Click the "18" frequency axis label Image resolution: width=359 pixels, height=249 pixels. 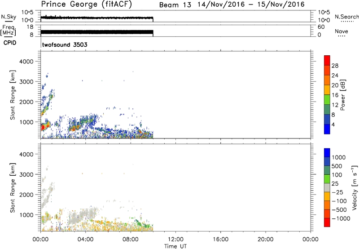pos(30,27)
